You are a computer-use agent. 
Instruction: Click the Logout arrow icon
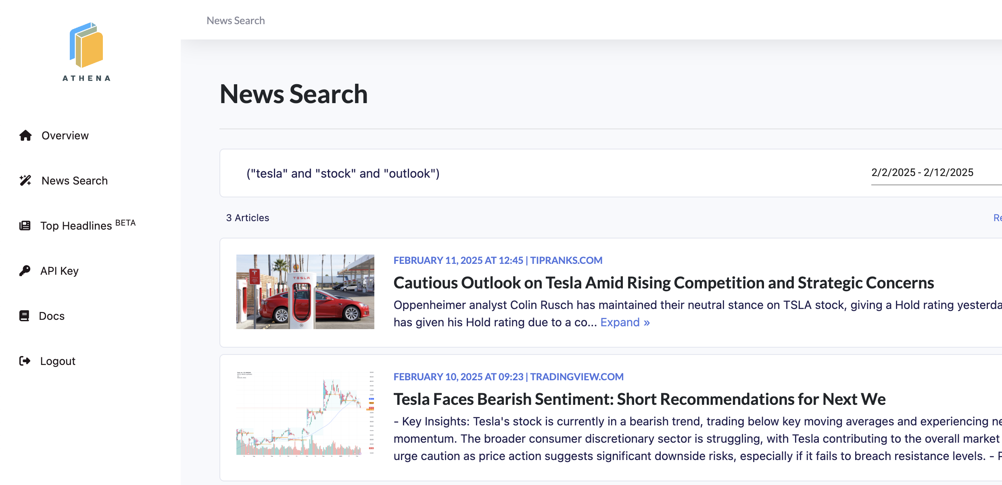[25, 361]
